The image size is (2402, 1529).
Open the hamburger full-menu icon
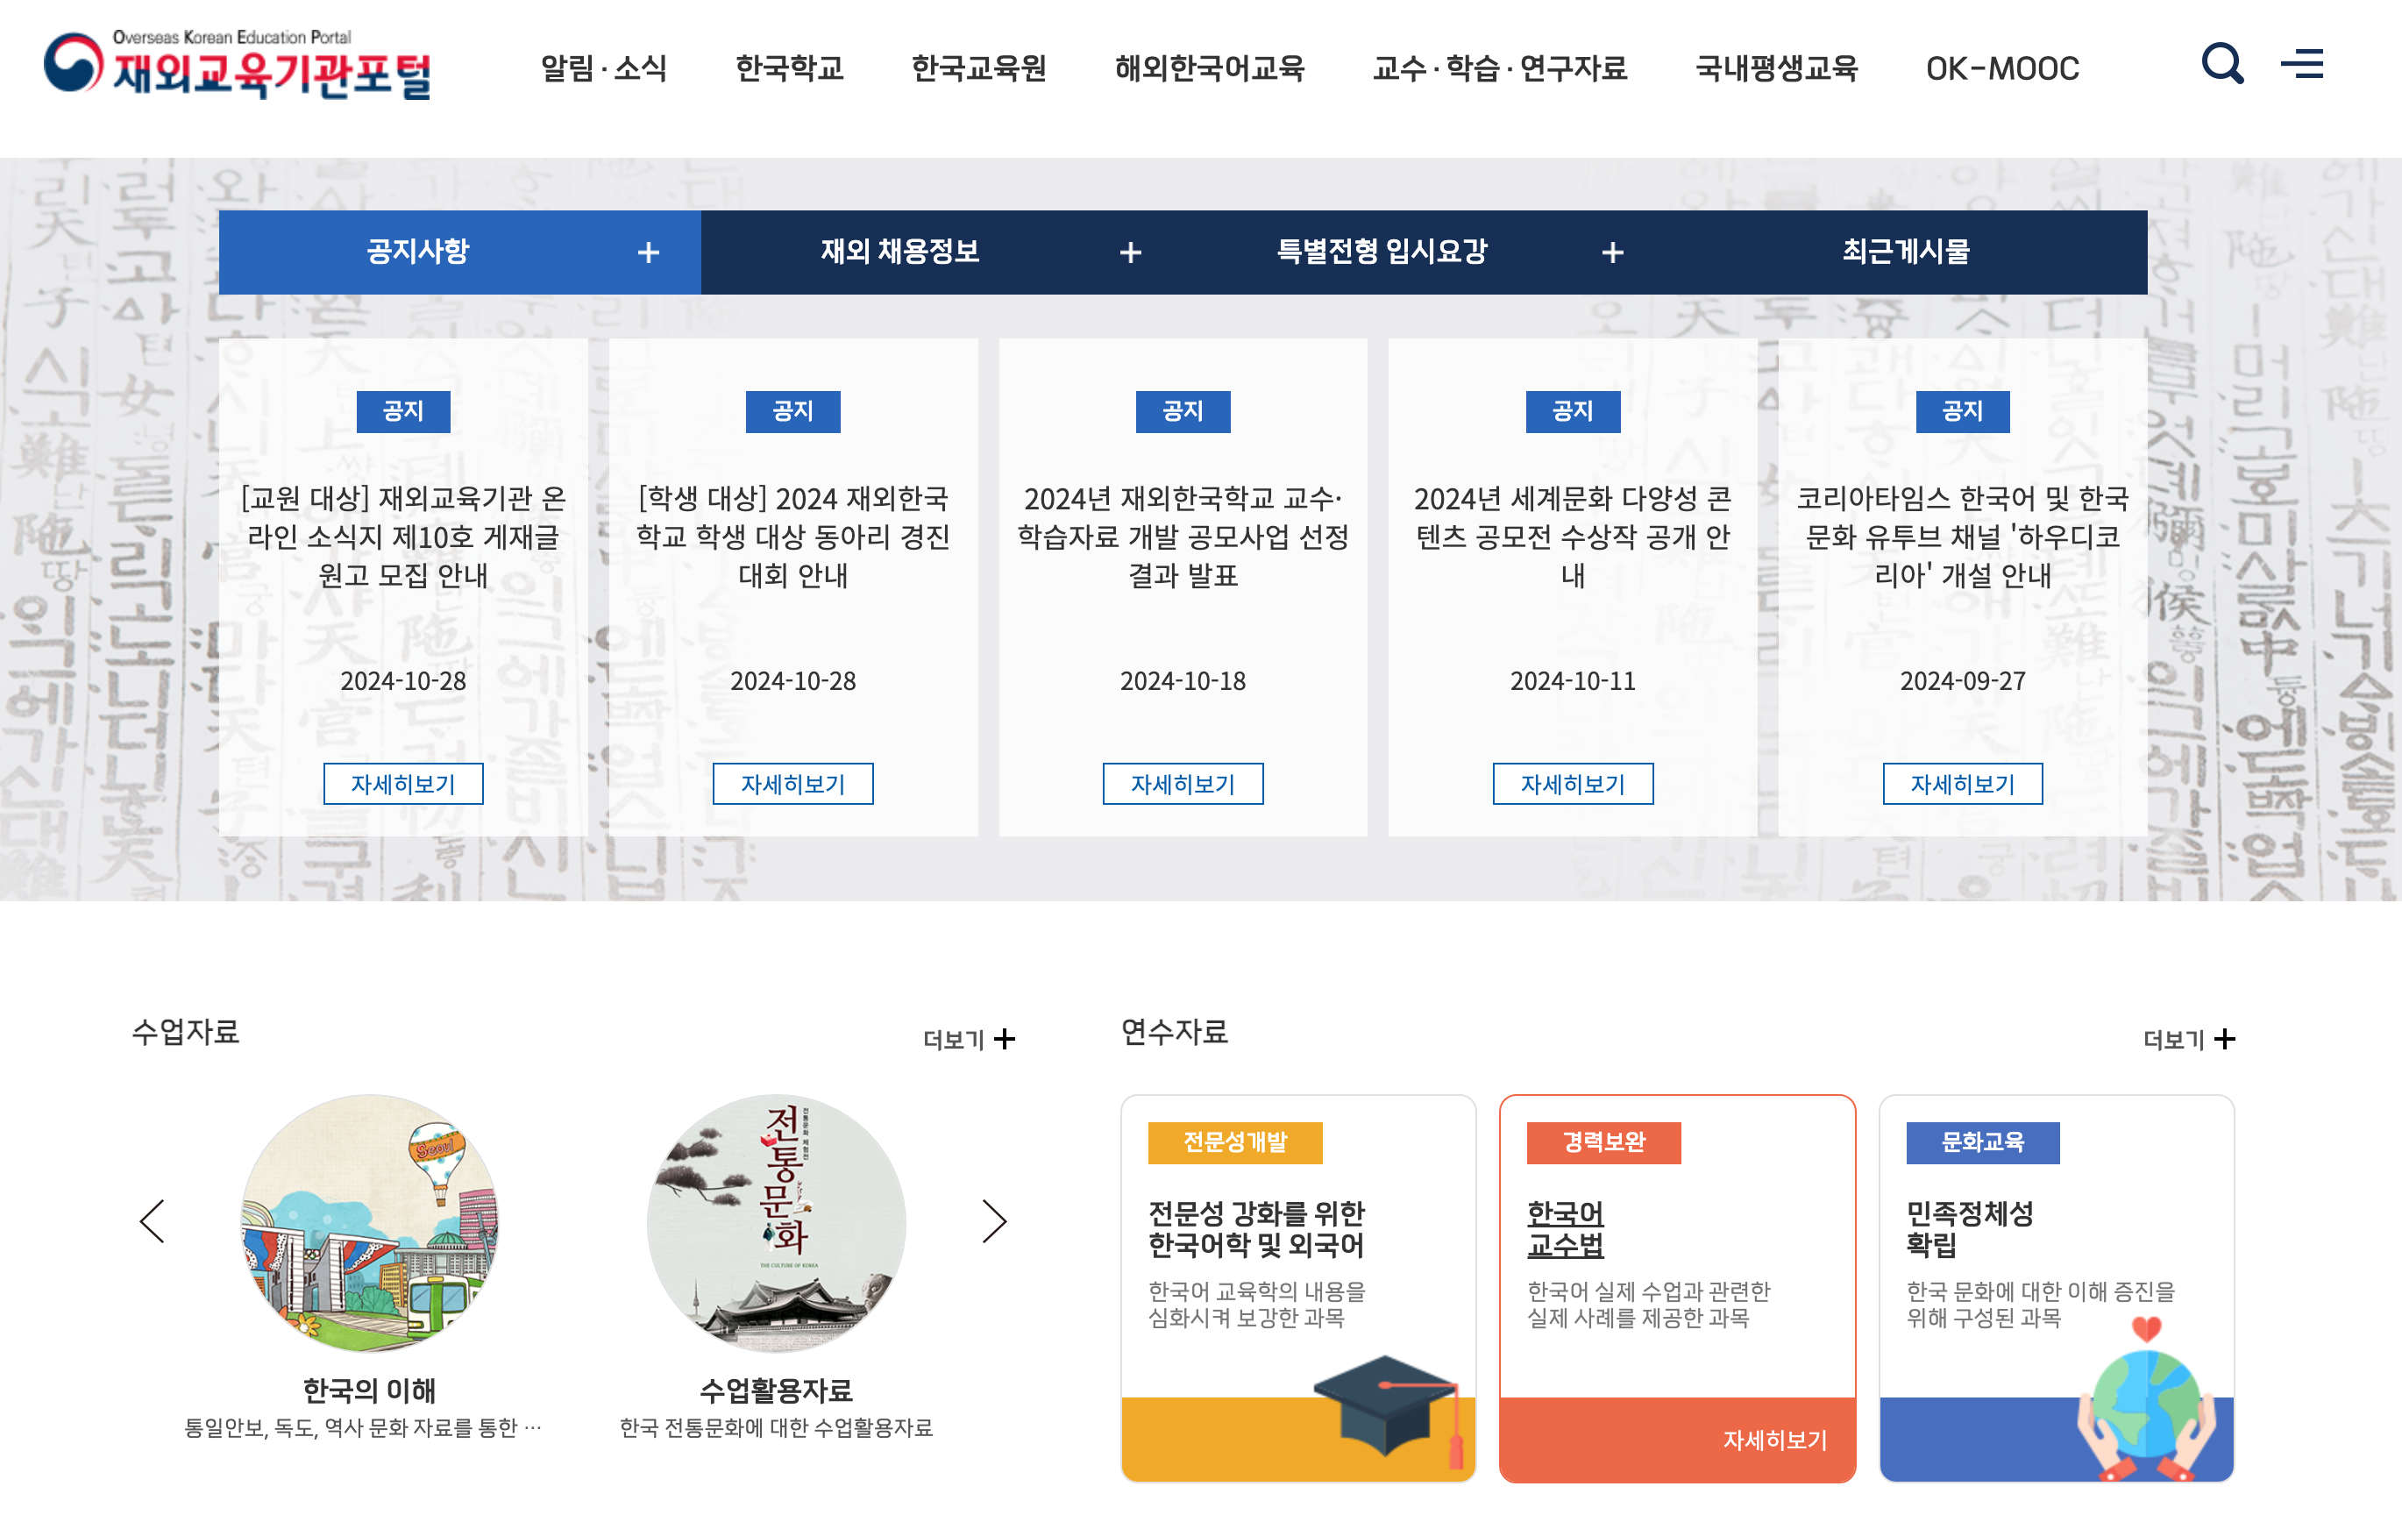click(x=2301, y=65)
